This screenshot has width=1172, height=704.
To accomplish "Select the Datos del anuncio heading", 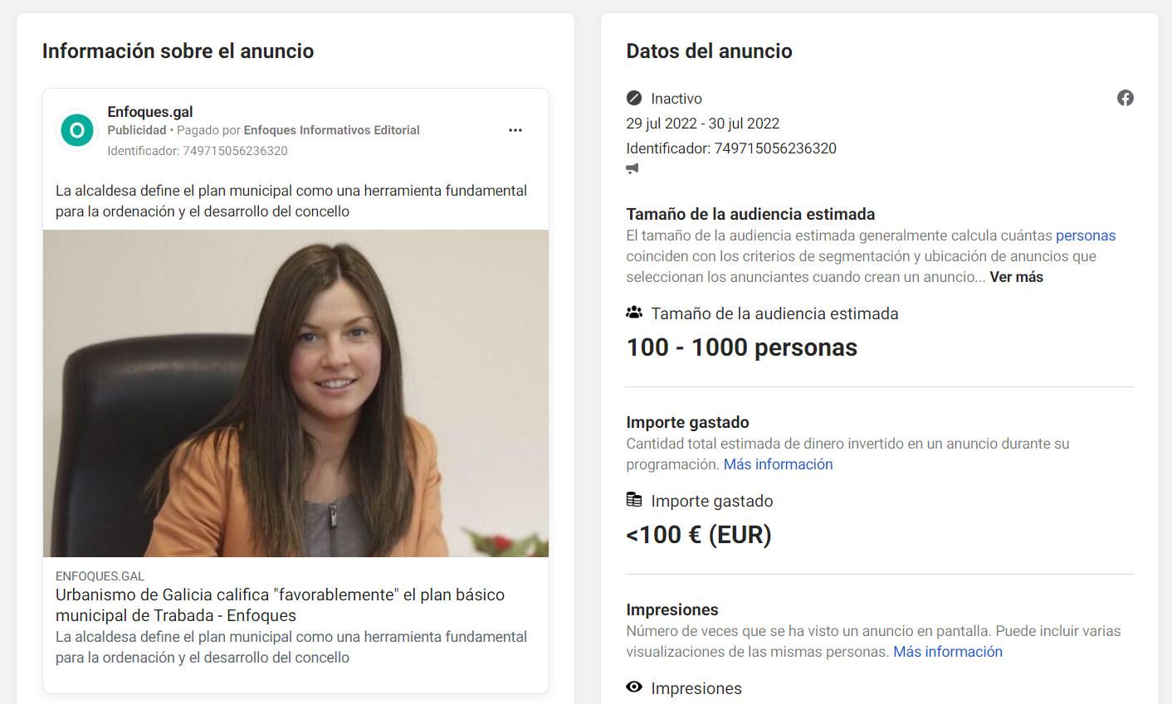I will 709,51.
